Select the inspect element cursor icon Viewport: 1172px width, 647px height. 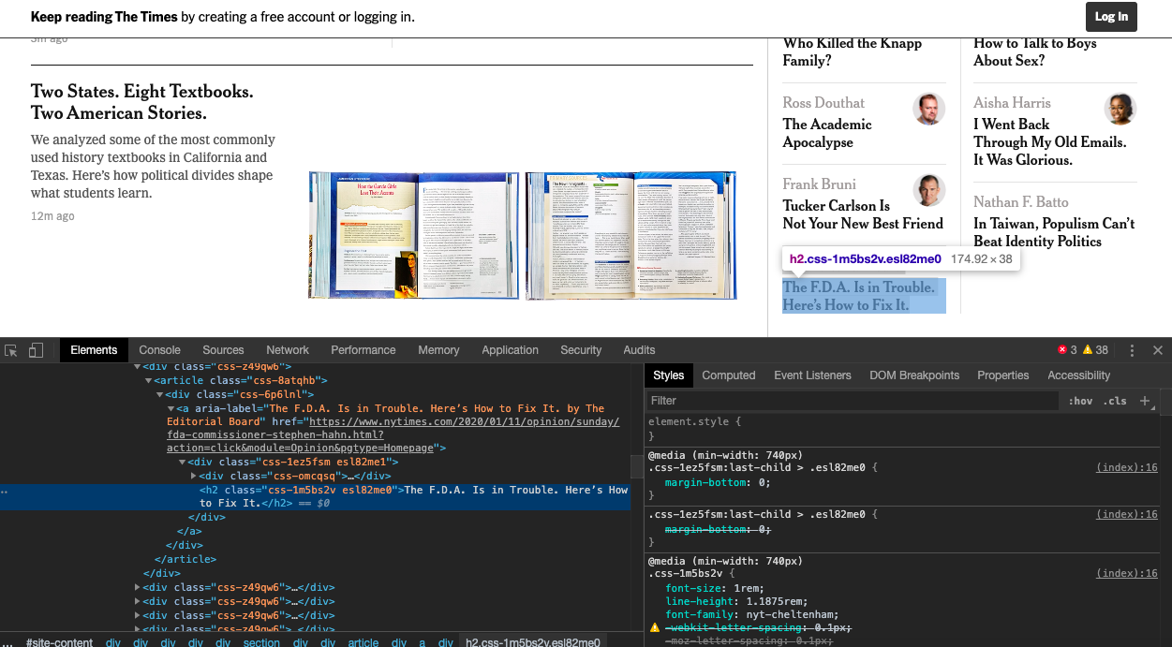pyautogui.click(x=11, y=349)
